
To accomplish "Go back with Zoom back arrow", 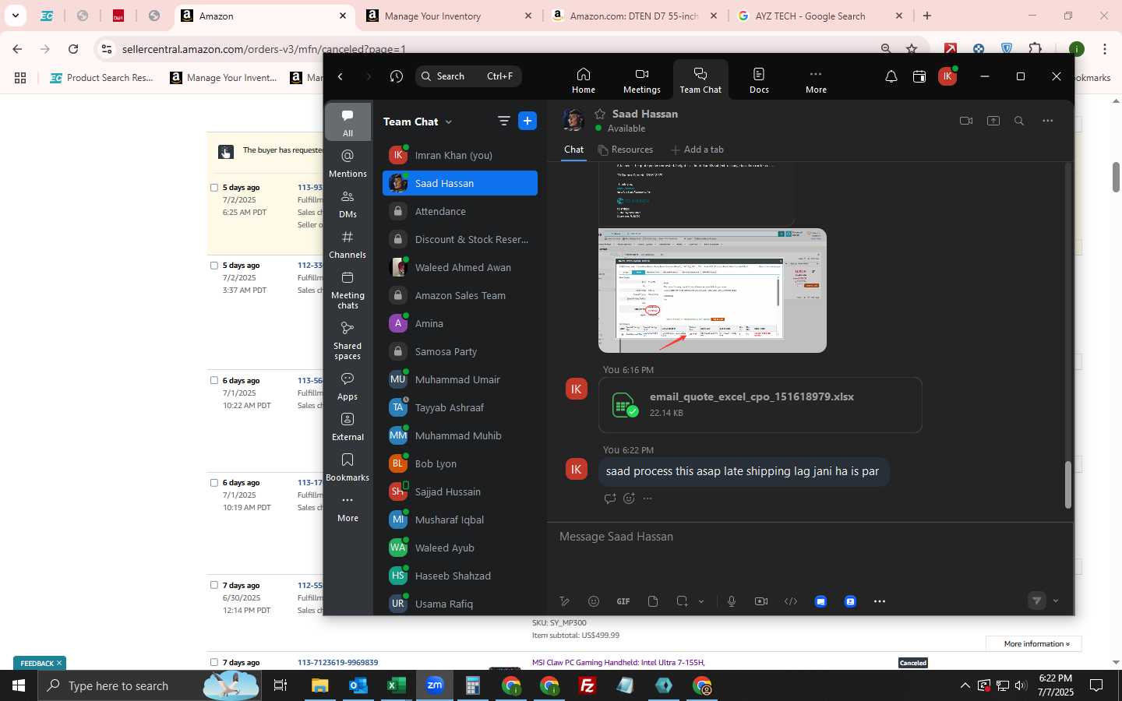I will pyautogui.click(x=340, y=76).
